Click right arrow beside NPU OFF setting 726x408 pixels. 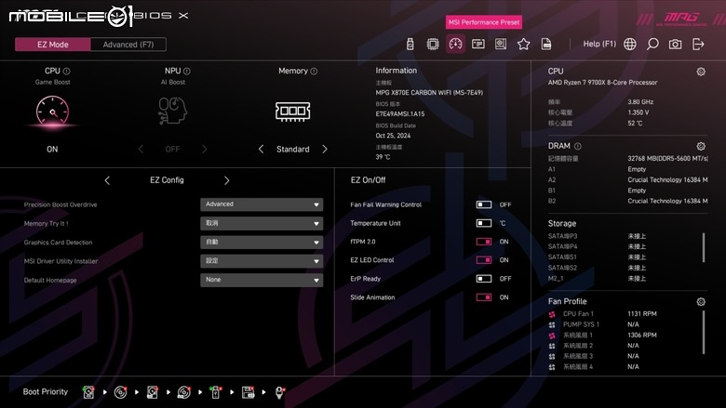(x=204, y=150)
